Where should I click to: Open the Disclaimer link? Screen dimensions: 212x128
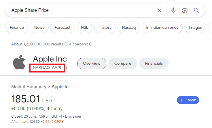tap(73, 116)
